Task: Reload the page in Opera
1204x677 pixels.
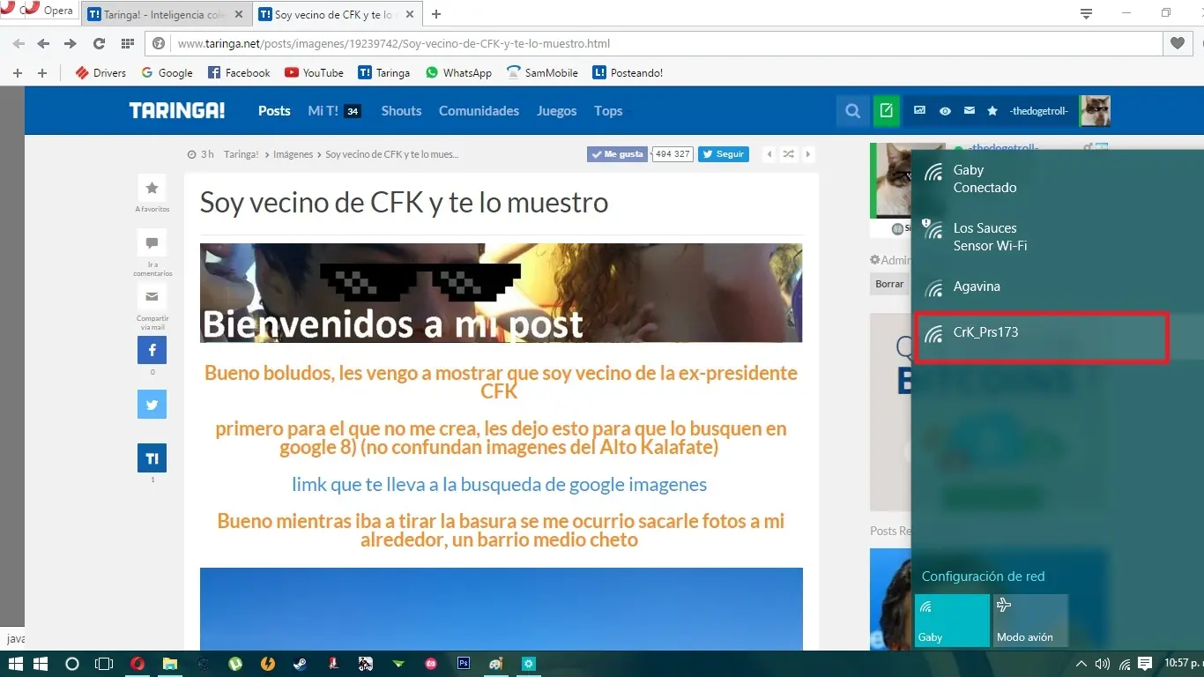Action: coord(99,43)
